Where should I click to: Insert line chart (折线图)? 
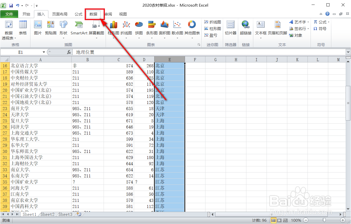126,30
